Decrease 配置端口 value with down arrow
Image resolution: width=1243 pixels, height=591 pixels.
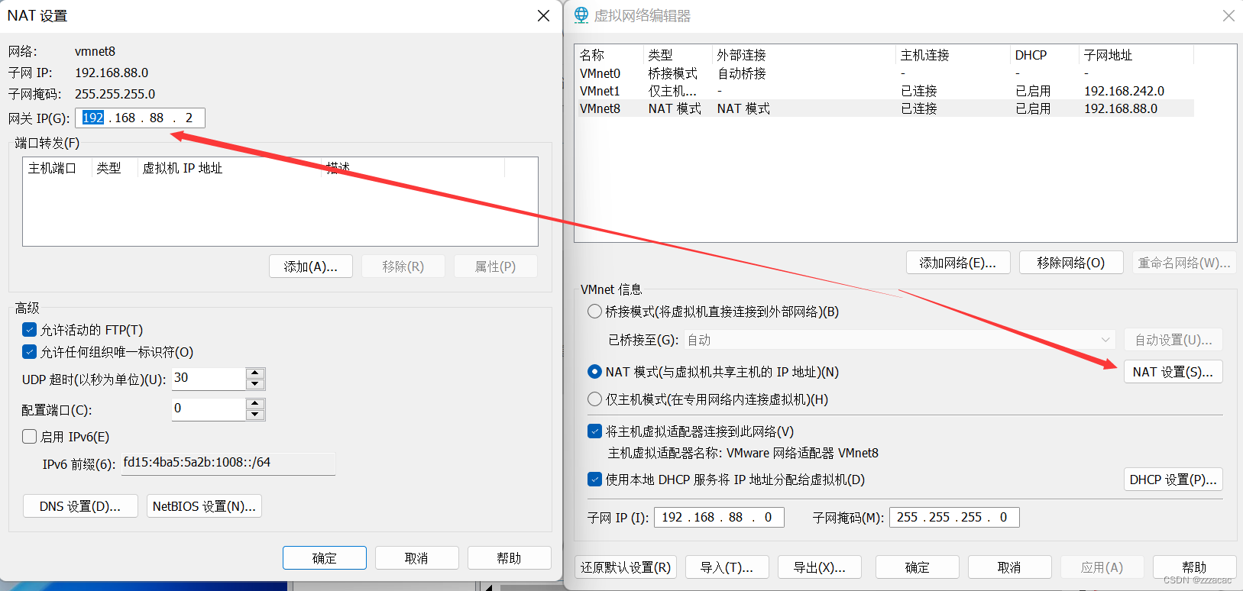[256, 415]
